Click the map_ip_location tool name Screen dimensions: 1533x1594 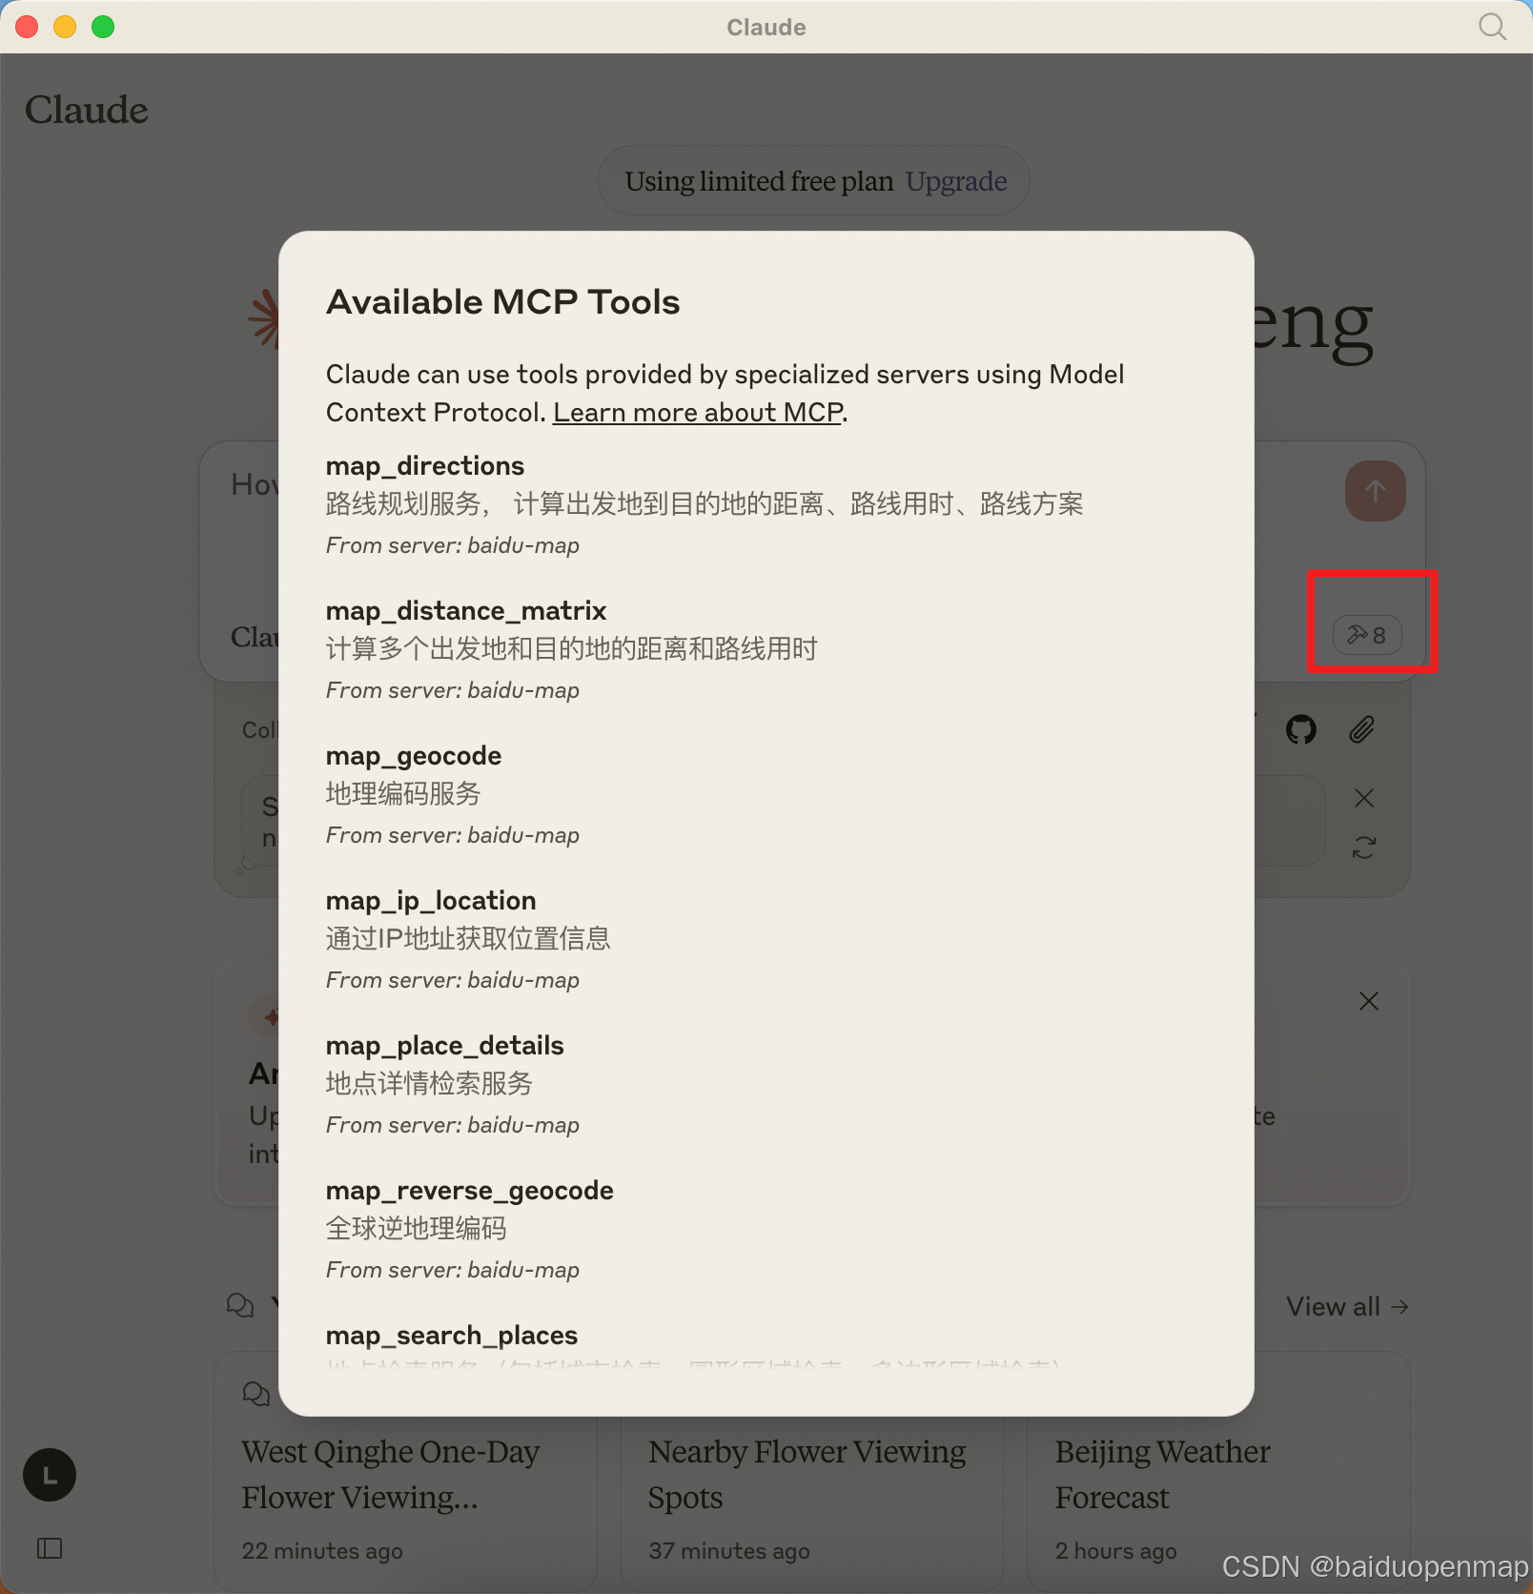431,900
